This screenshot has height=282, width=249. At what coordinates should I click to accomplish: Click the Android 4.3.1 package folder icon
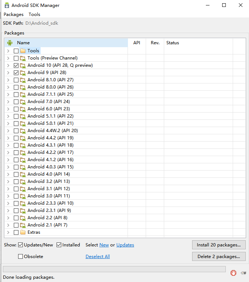click(x=23, y=145)
